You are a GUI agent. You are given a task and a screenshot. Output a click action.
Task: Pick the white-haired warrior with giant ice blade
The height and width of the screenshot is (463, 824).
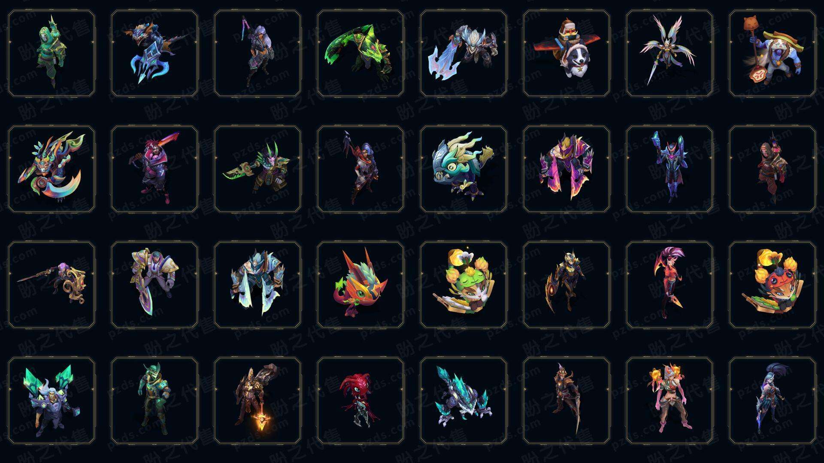[463, 54]
